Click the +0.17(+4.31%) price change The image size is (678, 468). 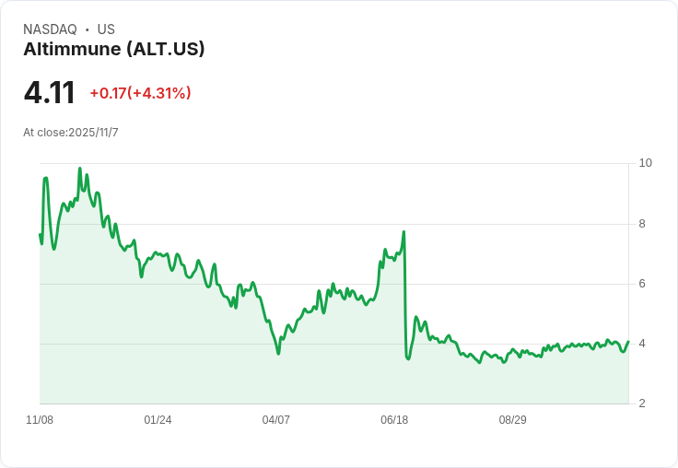pyautogui.click(x=140, y=93)
